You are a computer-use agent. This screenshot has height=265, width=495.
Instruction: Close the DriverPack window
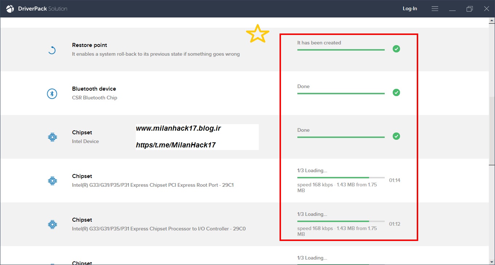(487, 9)
